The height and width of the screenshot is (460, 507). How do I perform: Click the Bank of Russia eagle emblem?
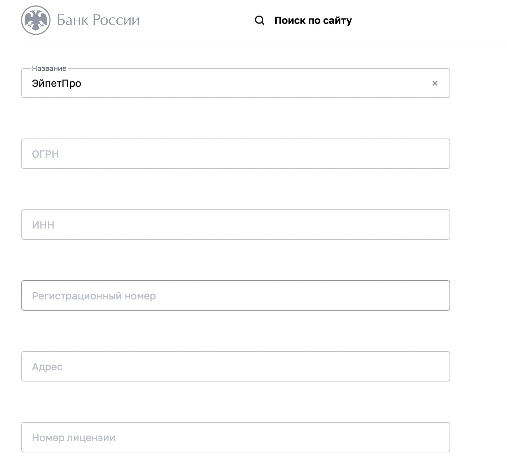tap(35, 20)
